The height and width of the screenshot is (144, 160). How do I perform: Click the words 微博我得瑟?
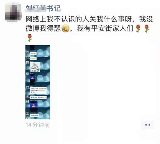43,29
